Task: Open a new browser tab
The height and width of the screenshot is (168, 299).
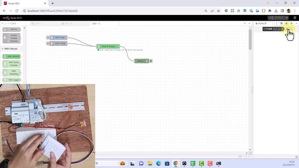Action: pyautogui.click(x=52, y=3)
